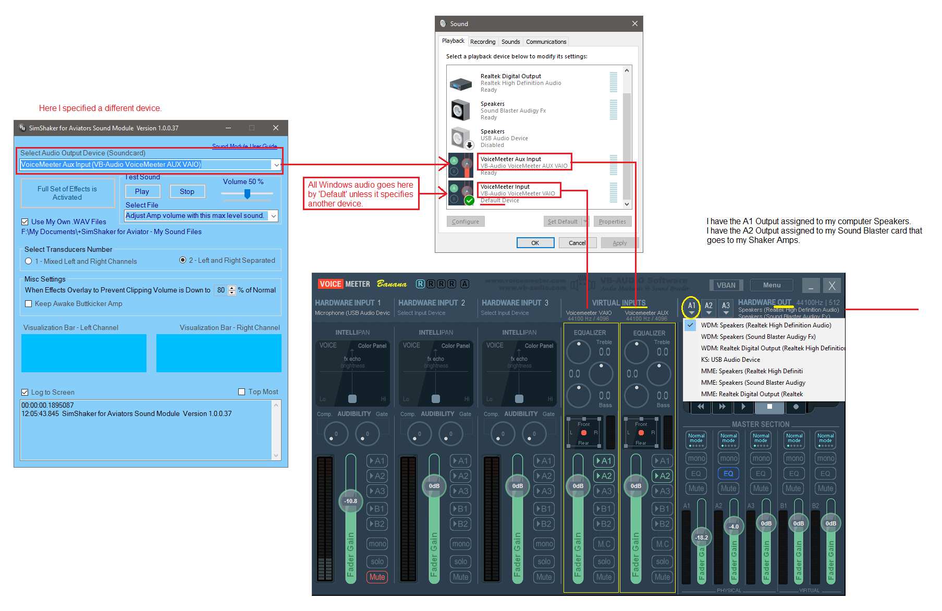
Task: Toggle B1 routing on Voicemeeter AUX strip
Action: 663,509
